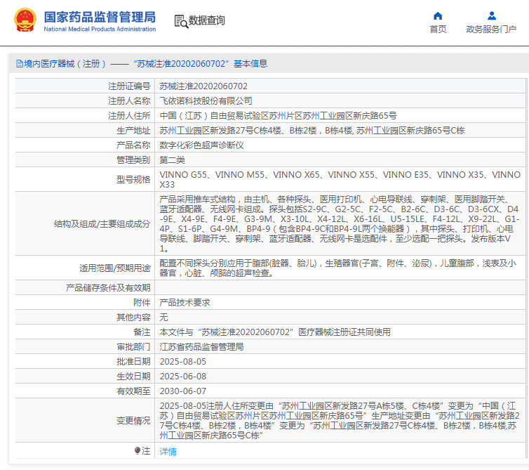This screenshot has height=470, width=529.
Task: Click the empty storage conditions value cell
Action: 340,288
